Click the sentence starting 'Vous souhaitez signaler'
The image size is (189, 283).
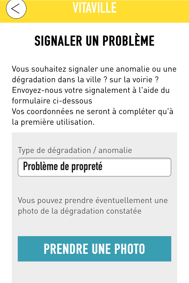[x=94, y=74]
